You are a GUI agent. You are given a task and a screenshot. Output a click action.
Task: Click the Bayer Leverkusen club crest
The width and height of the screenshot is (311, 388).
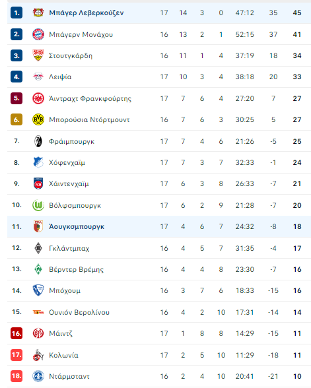pos(38,13)
